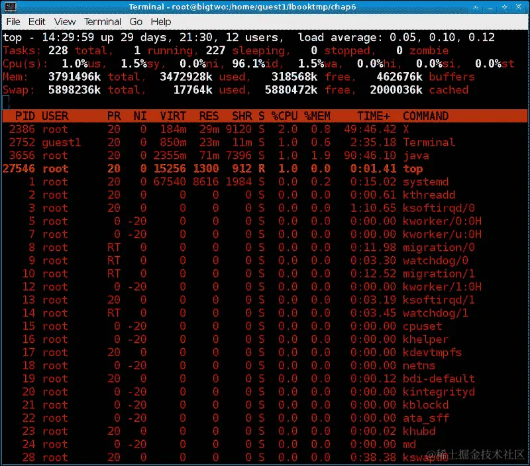Click the load average values in top line
The image size is (530, 466).
pos(442,37)
